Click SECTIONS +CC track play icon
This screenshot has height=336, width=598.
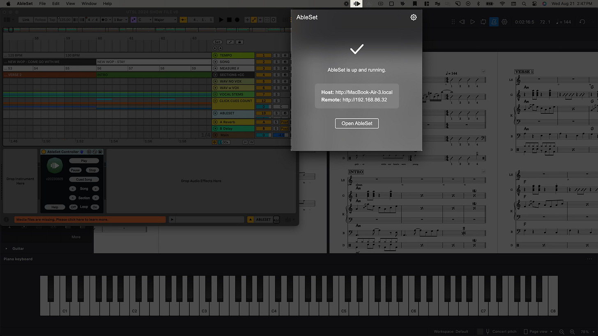point(215,75)
